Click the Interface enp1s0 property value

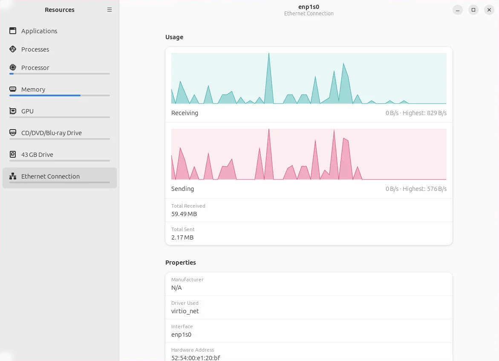tap(181, 335)
